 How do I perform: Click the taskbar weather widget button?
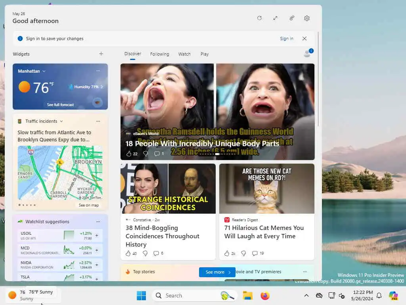click(33, 295)
